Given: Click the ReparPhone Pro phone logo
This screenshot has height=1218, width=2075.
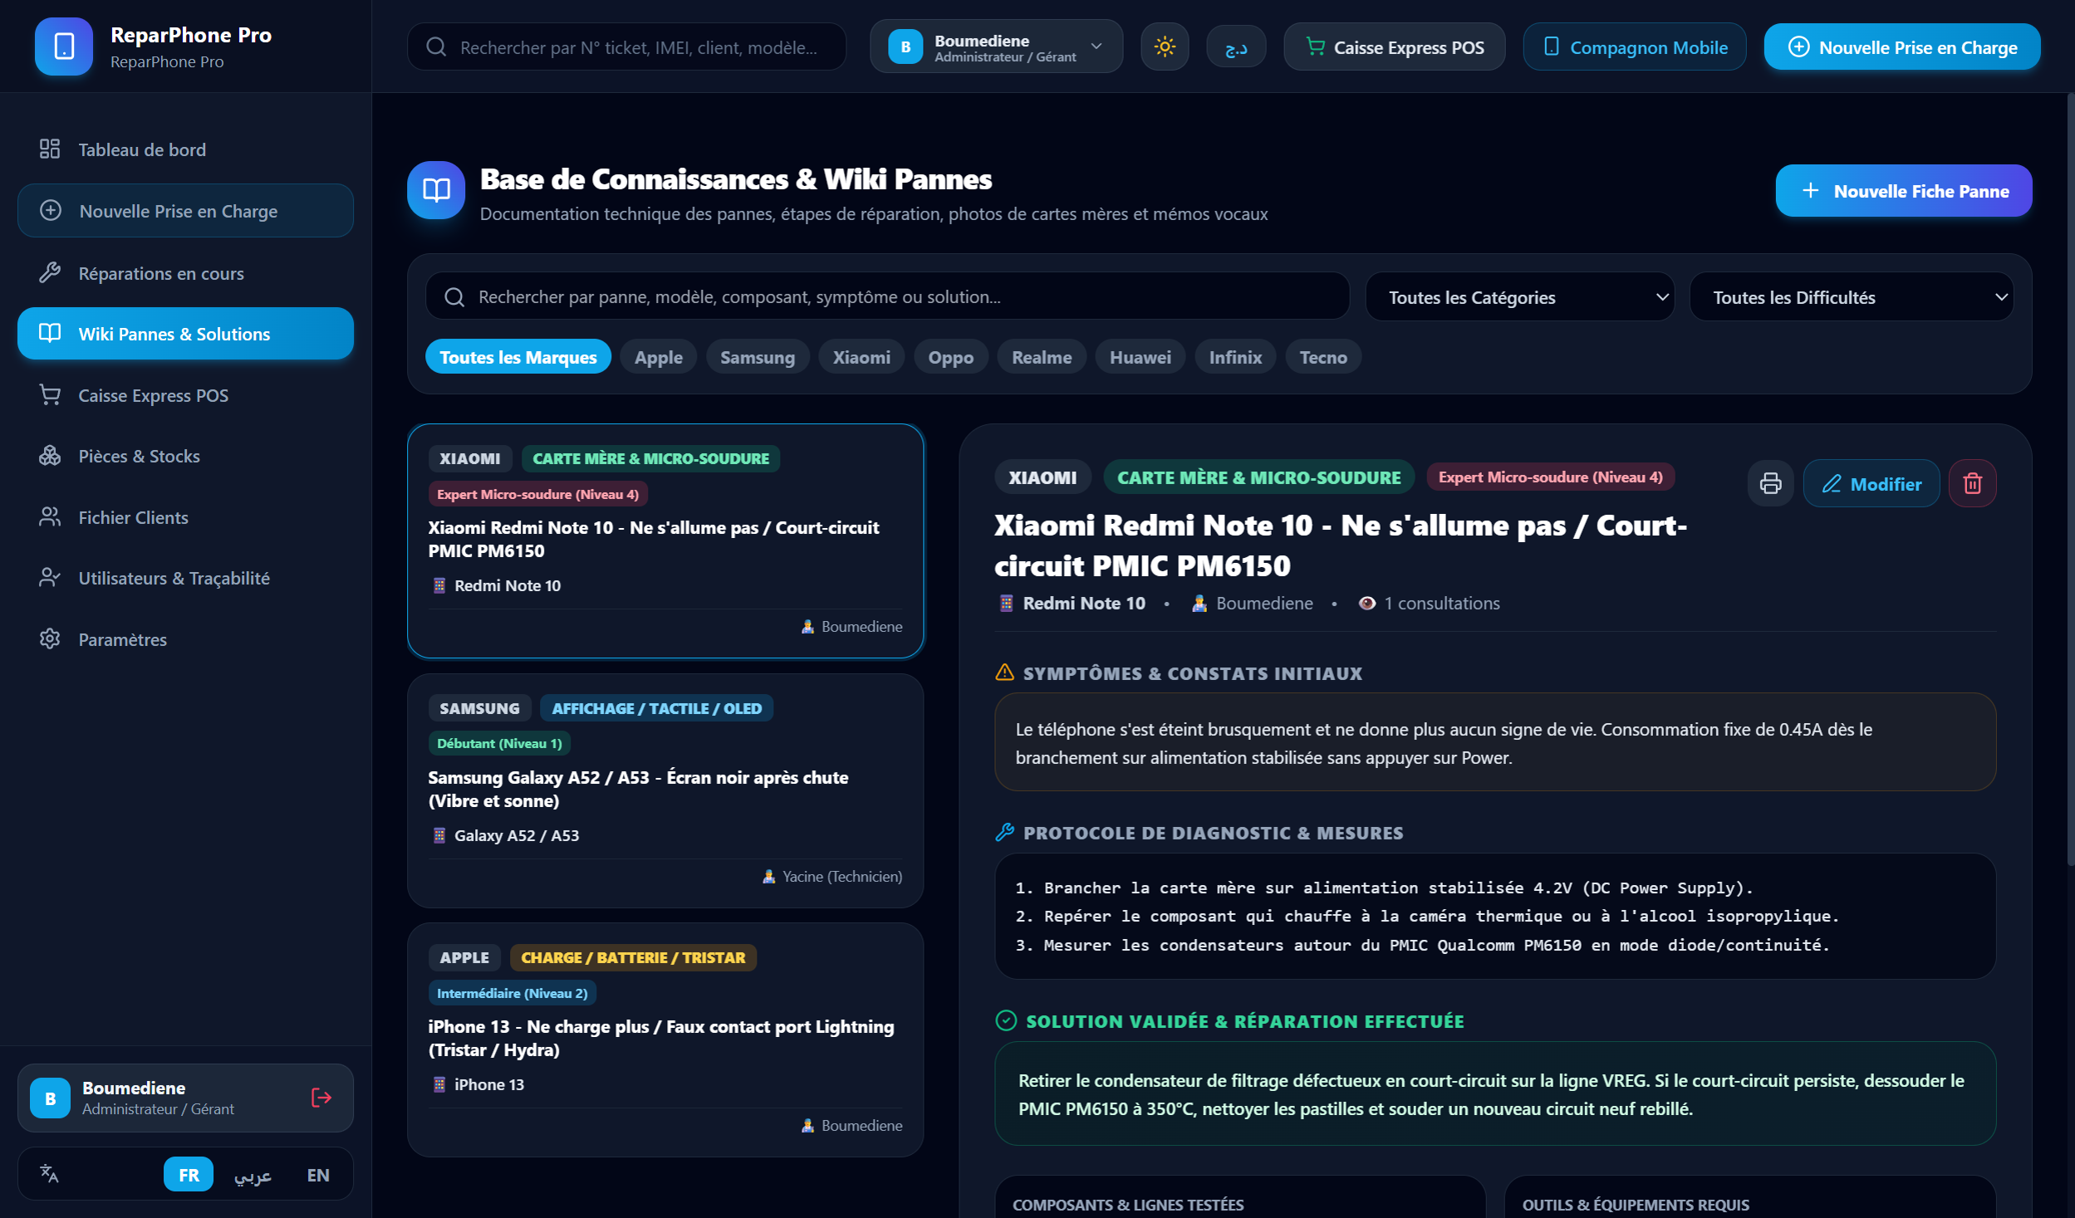Looking at the screenshot, I should coord(64,46).
